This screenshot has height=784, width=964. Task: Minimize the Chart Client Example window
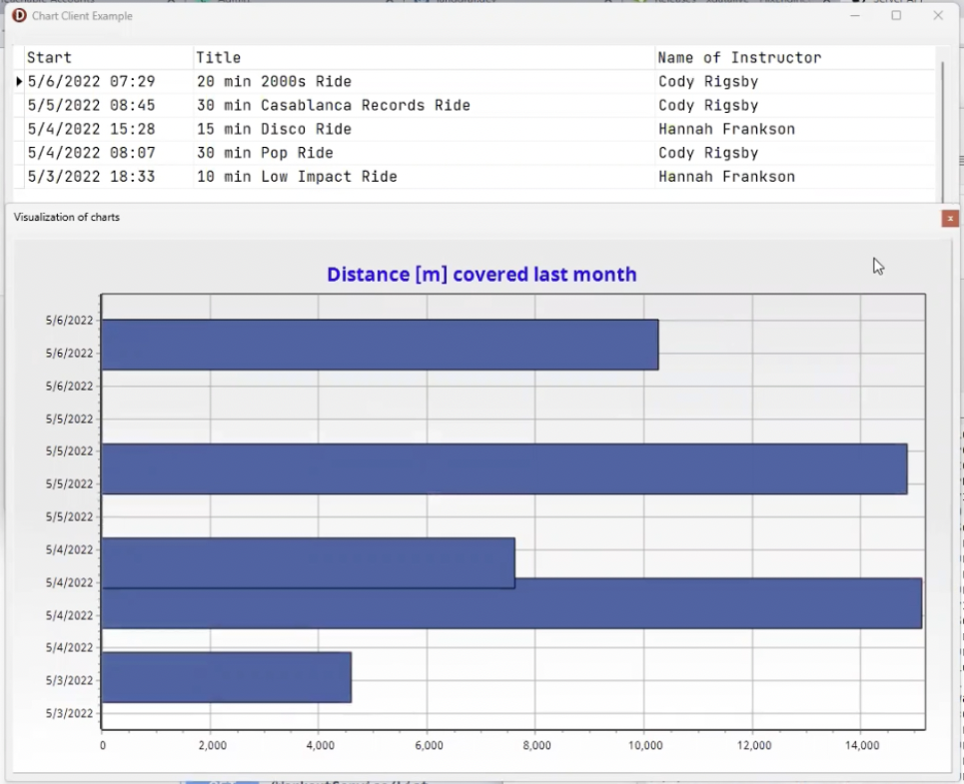[x=854, y=15]
